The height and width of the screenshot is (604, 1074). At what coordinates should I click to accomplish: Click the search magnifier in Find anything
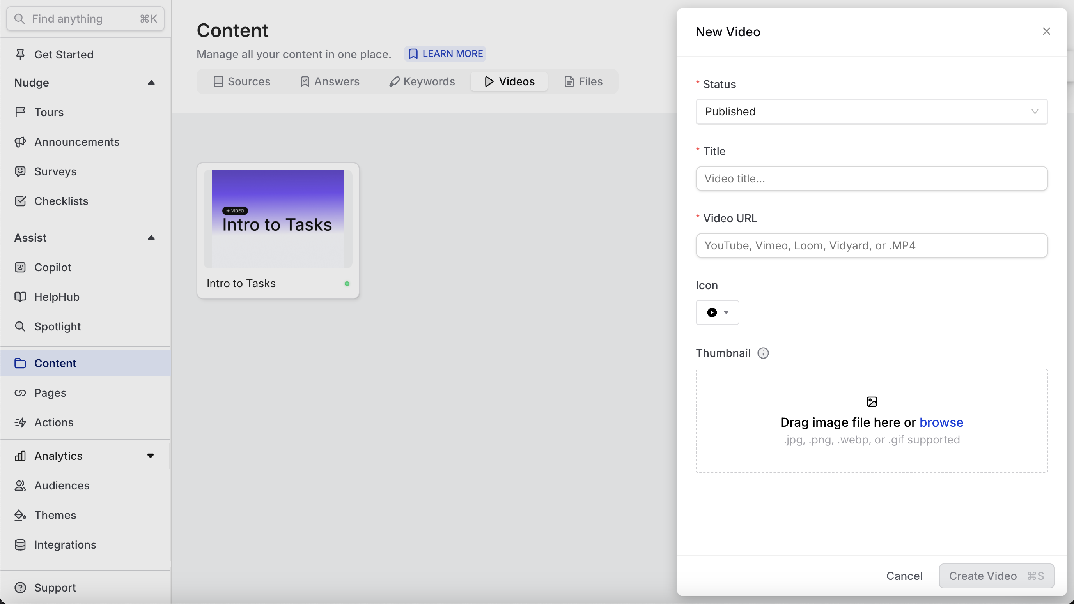point(19,19)
